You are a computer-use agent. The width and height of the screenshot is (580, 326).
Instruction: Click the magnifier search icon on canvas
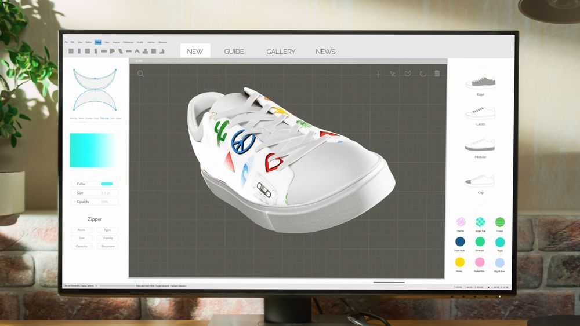140,74
